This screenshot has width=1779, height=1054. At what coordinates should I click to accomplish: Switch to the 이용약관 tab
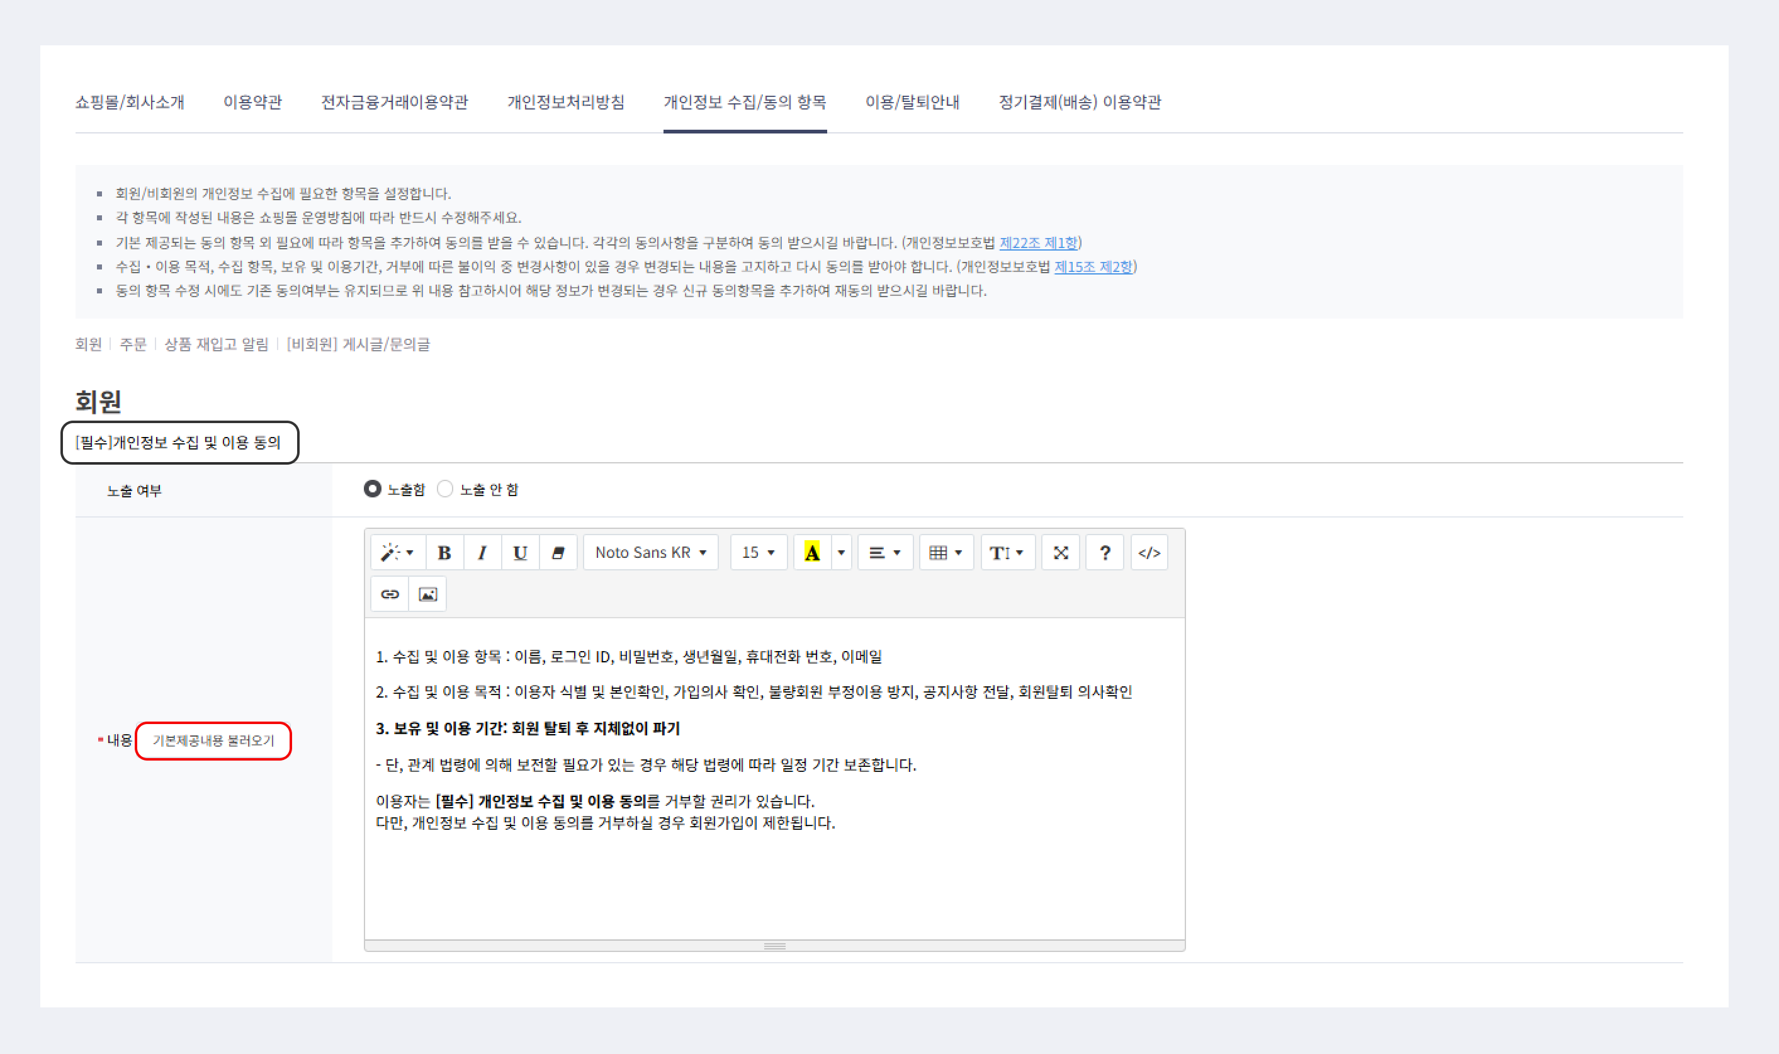pos(252,102)
